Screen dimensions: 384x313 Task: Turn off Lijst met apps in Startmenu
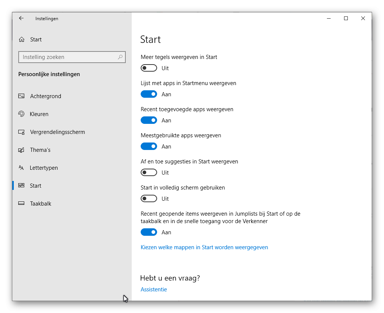pyautogui.click(x=149, y=94)
